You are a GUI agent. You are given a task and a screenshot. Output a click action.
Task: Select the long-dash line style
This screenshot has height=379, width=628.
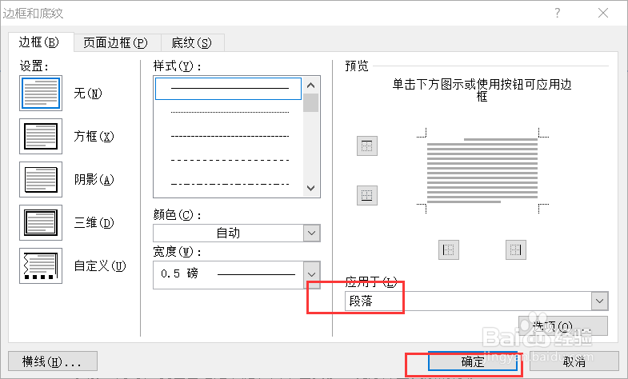[x=230, y=160]
